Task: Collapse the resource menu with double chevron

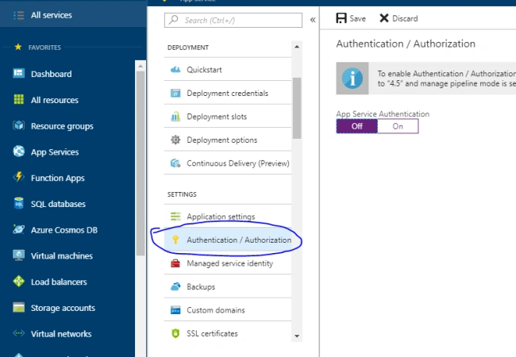Action: [313, 20]
